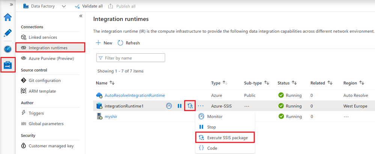Expand the left navigation rail
This screenshot has width=375, height=154.
pyautogui.click(x=11, y=5)
